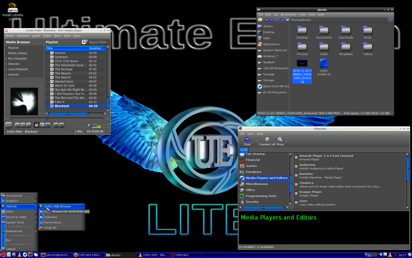Expand Local Network in VLC Media Browser
This screenshot has width=412, height=258.
click(x=6, y=69)
